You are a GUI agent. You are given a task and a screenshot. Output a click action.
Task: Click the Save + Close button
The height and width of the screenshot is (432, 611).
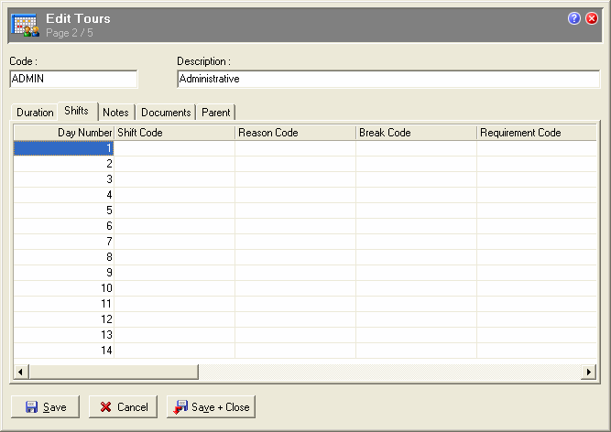211,407
